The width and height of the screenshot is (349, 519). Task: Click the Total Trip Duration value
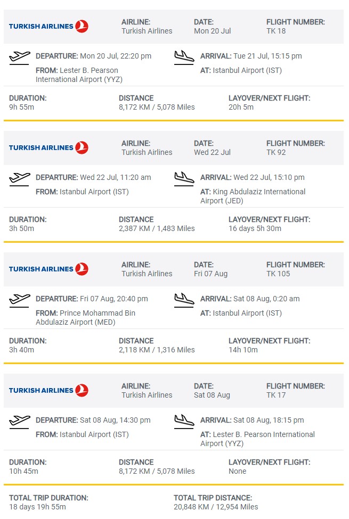click(37, 507)
